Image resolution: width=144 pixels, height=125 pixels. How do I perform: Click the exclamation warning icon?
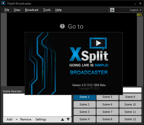click(x=62, y=26)
